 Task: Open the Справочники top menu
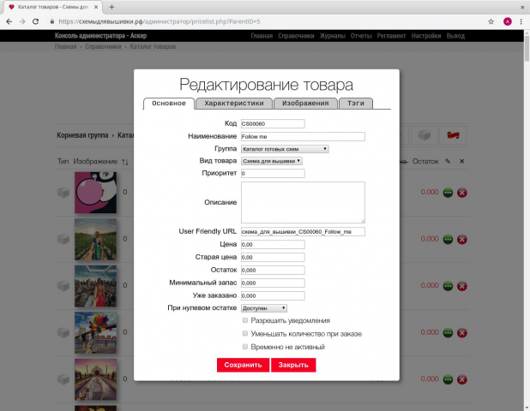(x=296, y=36)
